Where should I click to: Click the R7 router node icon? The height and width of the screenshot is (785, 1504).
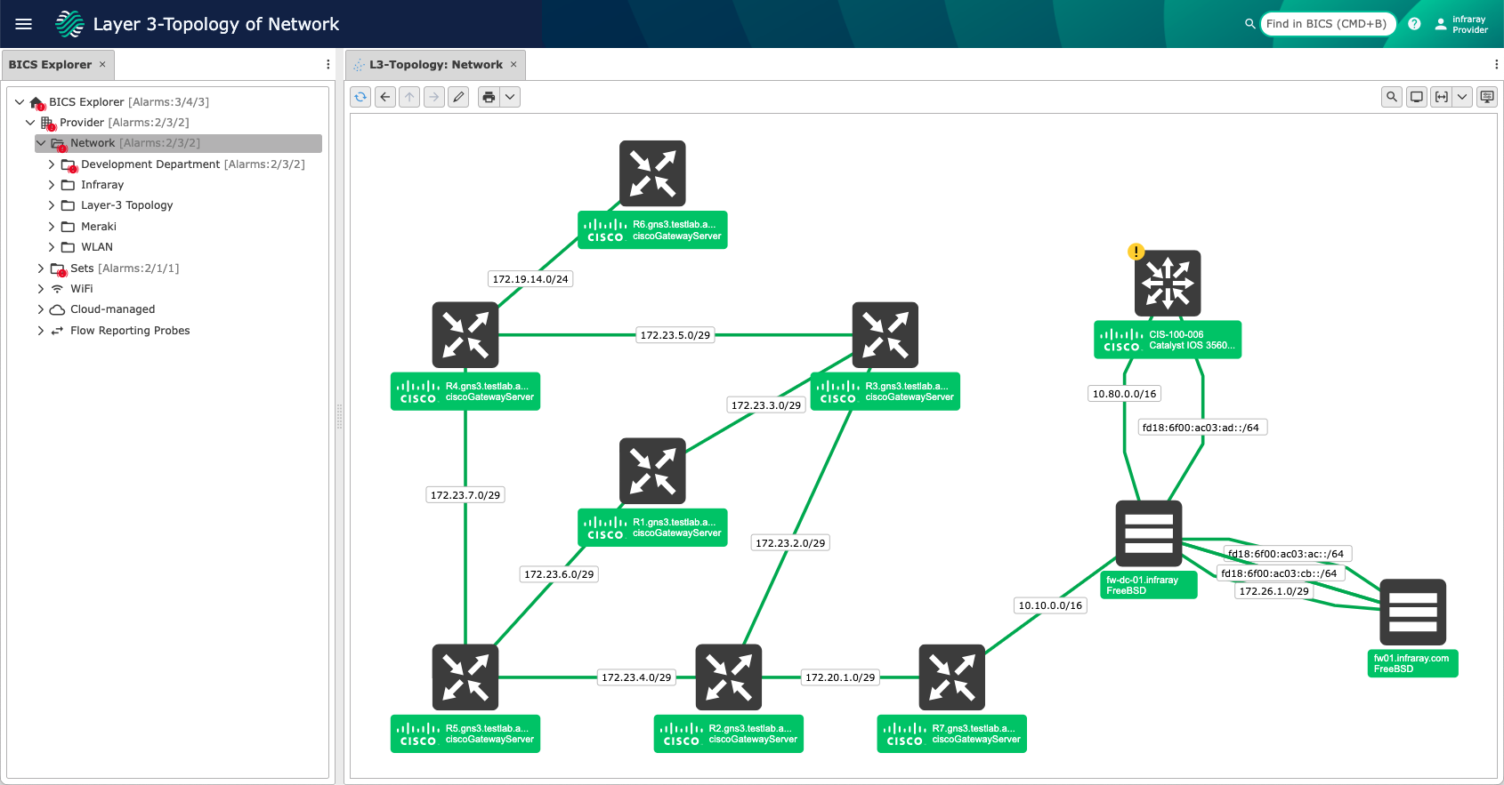pos(952,677)
